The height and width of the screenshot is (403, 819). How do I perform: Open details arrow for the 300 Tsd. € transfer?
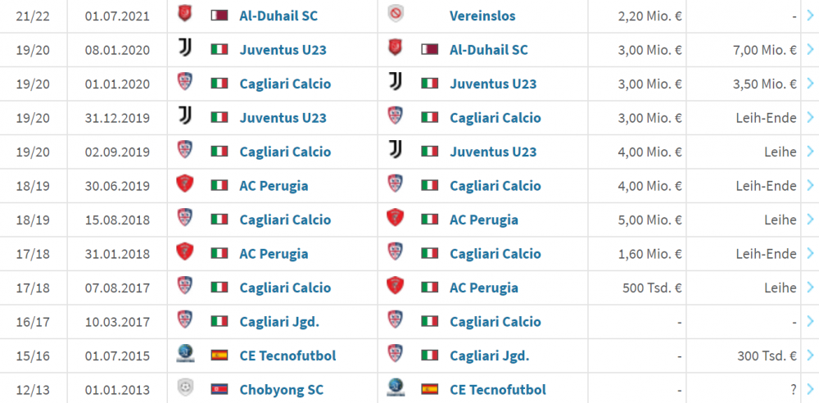pyautogui.click(x=810, y=356)
